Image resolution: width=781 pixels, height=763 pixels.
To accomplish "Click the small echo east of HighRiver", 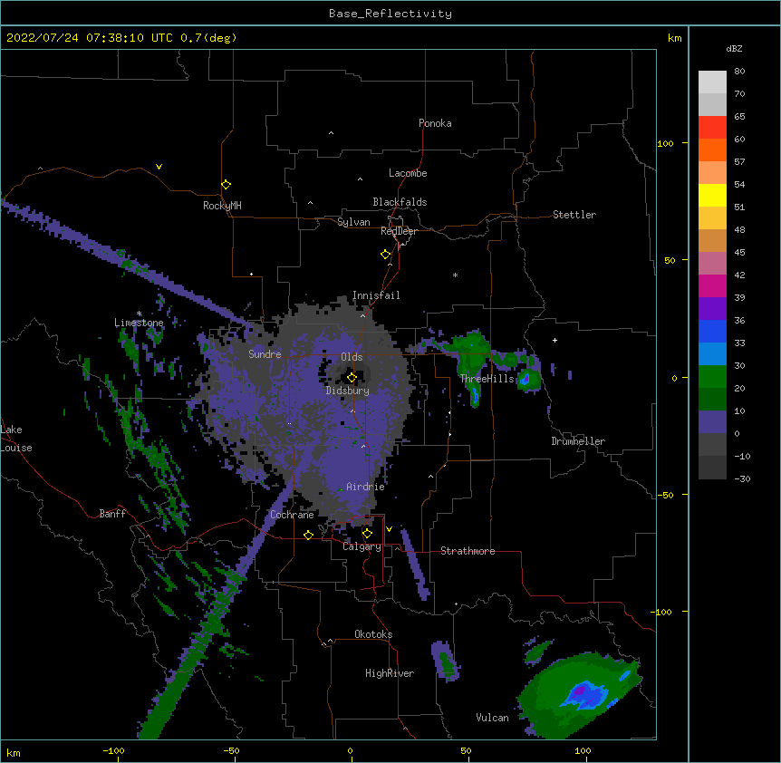I will pyautogui.click(x=445, y=662).
